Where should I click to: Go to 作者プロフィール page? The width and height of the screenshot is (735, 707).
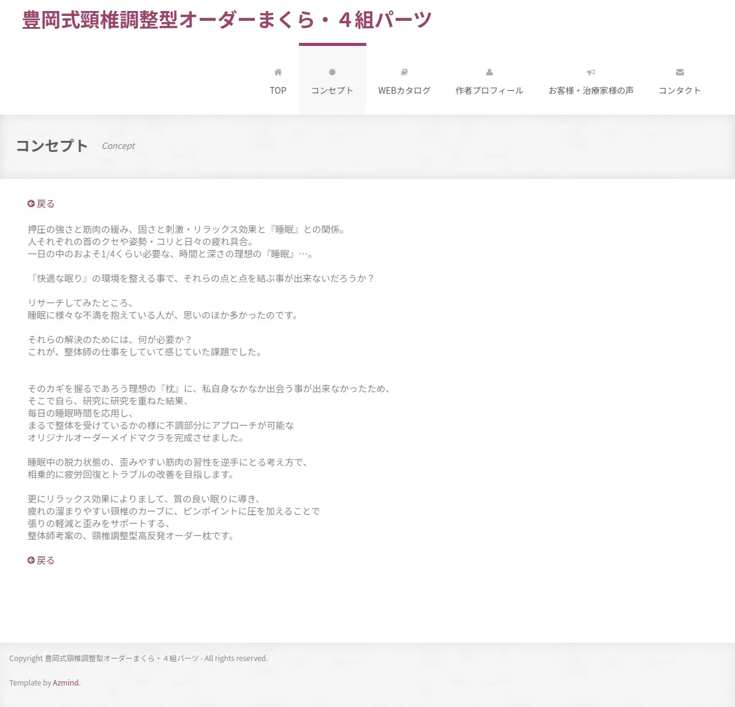pyautogui.click(x=489, y=80)
